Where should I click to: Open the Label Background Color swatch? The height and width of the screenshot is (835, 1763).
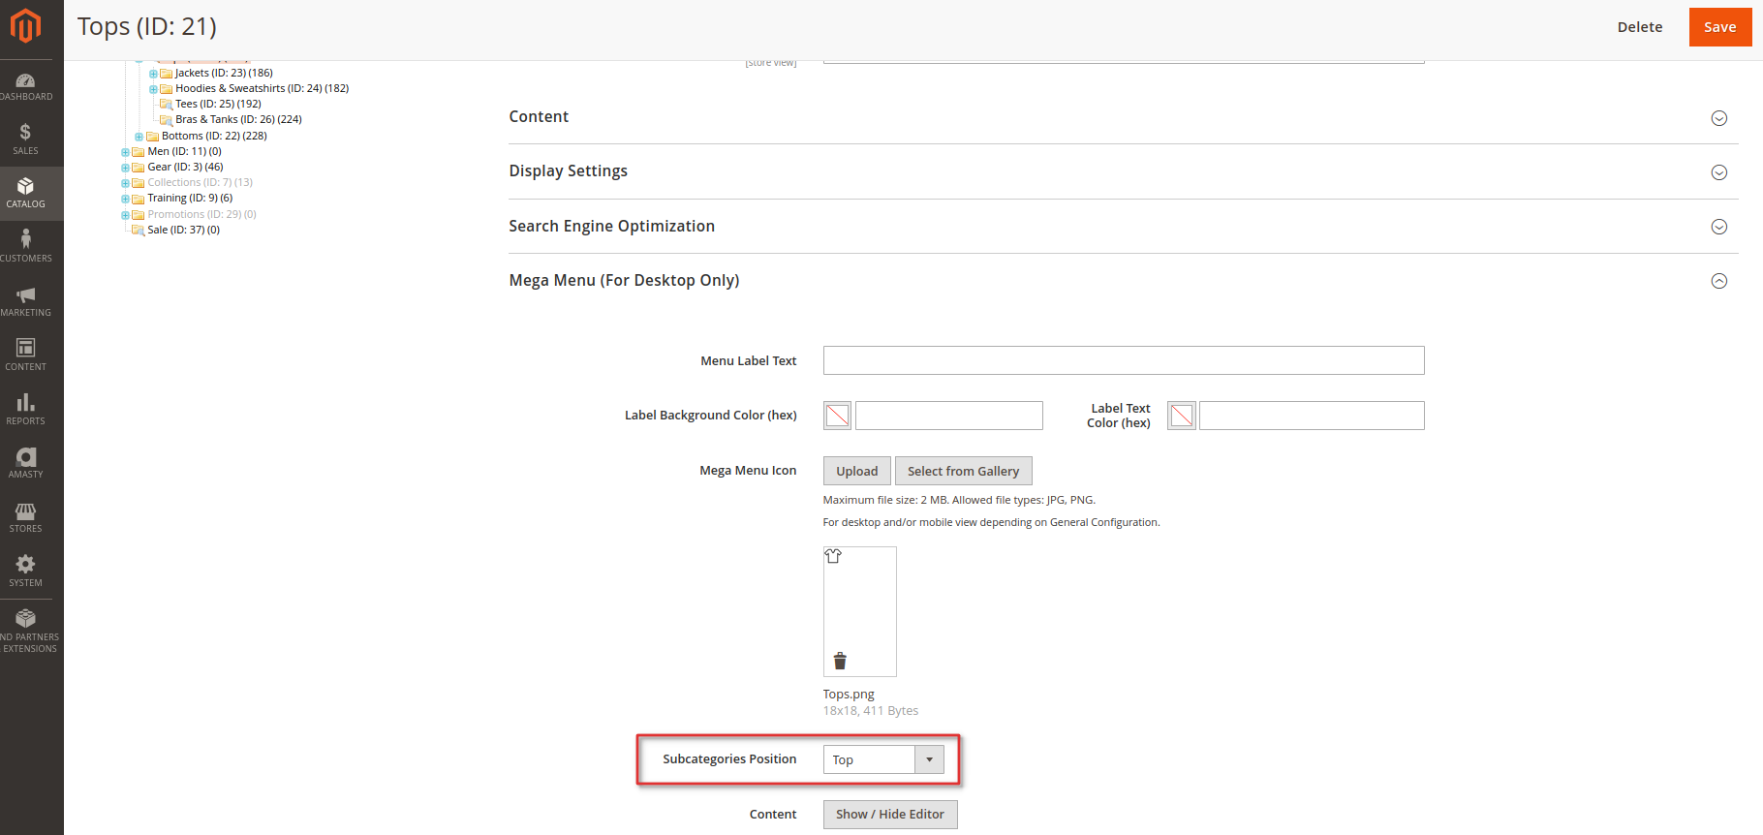tap(838, 416)
